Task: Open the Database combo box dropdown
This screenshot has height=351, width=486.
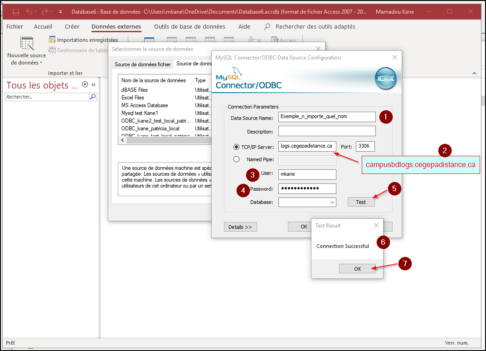Action: (x=332, y=202)
